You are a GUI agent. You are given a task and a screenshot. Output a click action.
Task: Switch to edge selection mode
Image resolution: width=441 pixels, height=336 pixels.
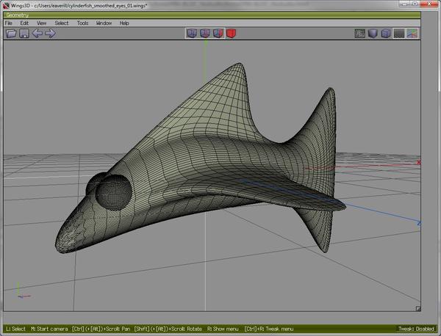click(205, 33)
